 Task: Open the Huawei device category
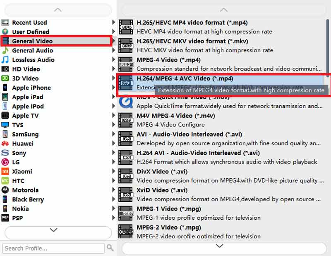58,144
